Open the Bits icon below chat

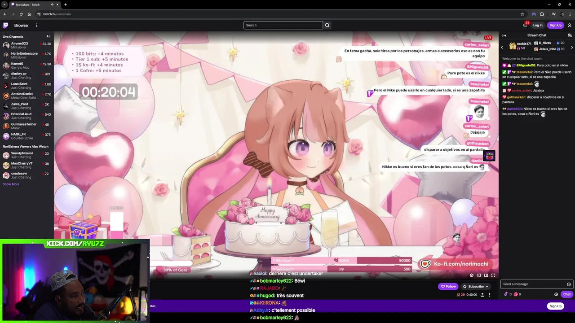coord(506,294)
